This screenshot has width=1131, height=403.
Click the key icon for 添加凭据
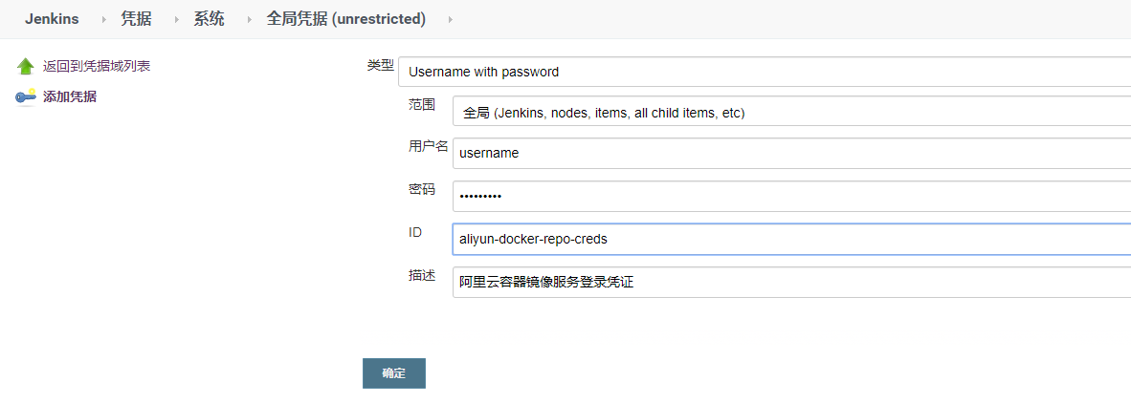pos(26,97)
